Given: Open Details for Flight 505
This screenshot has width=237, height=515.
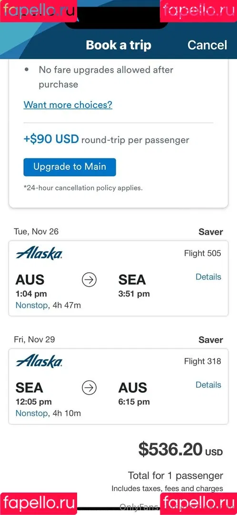Looking at the screenshot, I should [x=208, y=277].
